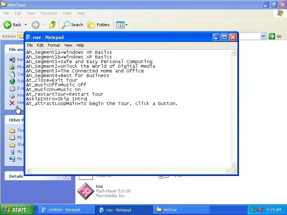Click the '&t_musicOff=Music Off' line

pos(56,85)
